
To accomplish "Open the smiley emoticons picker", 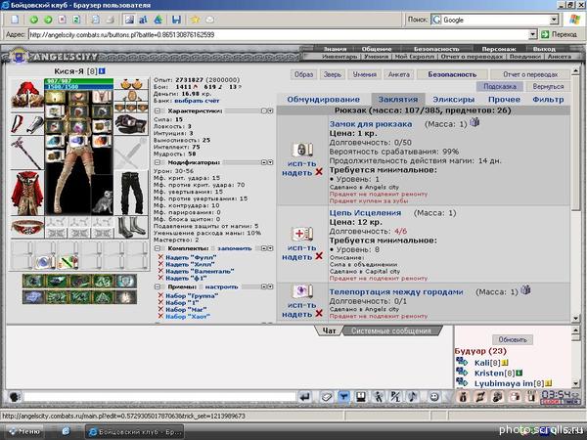I will pos(434,397).
